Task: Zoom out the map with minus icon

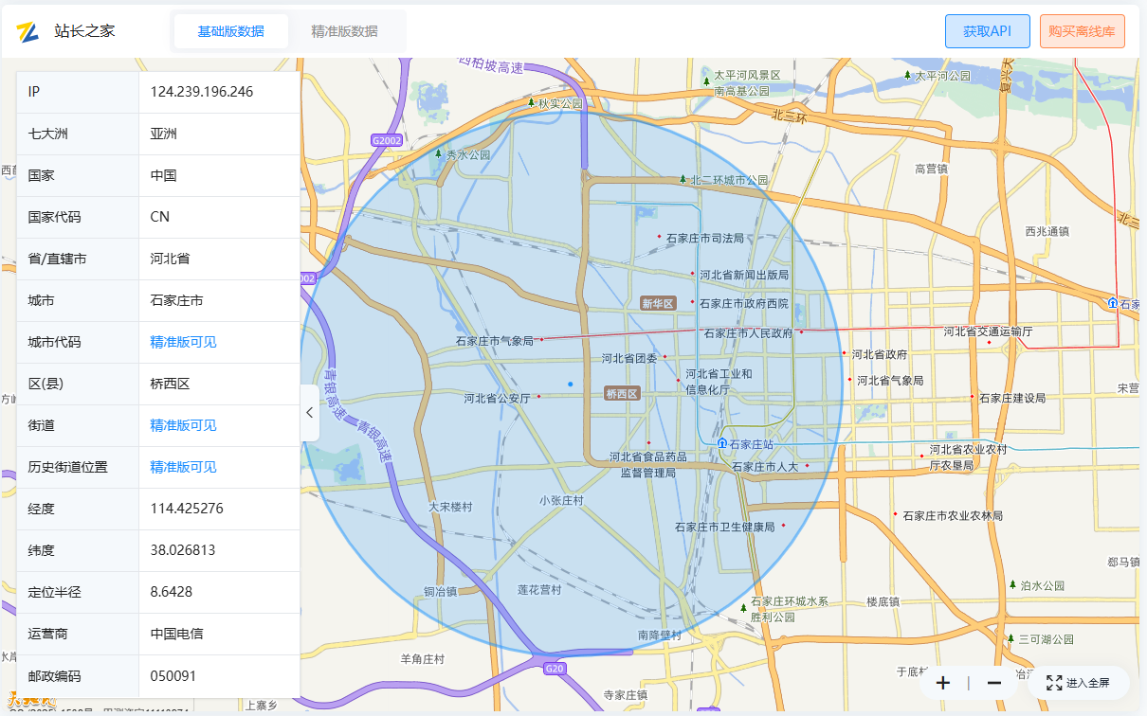Action: tap(994, 683)
